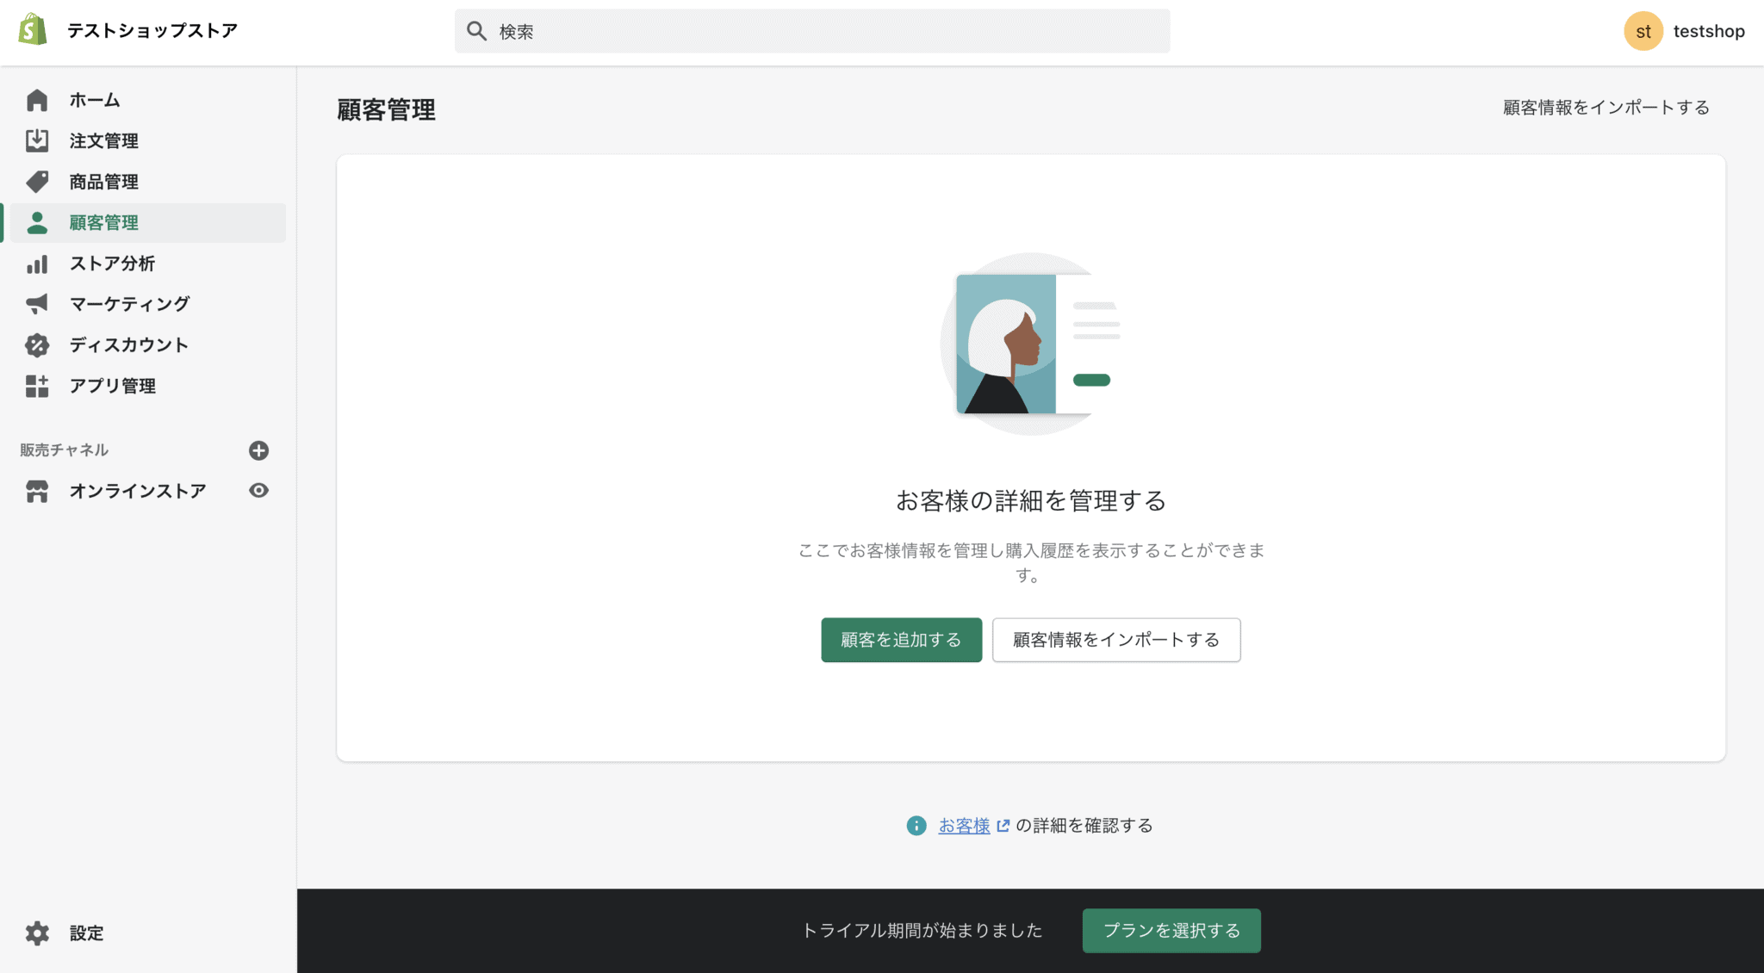Click the info icon next to お客様 link
Image resolution: width=1764 pixels, height=973 pixels.
point(916,825)
